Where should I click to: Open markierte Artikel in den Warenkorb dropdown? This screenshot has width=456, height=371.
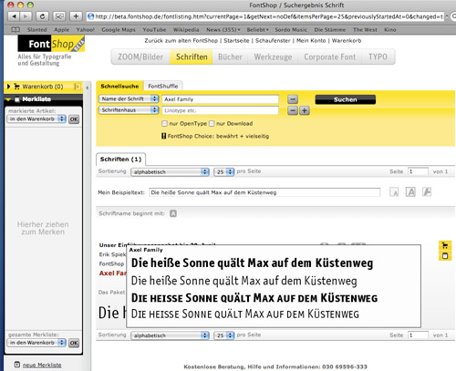click(x=36, y=119)
